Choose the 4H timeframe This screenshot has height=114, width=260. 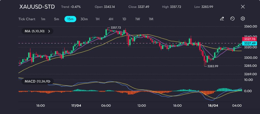pyautogui.click(x=111, y=19)
